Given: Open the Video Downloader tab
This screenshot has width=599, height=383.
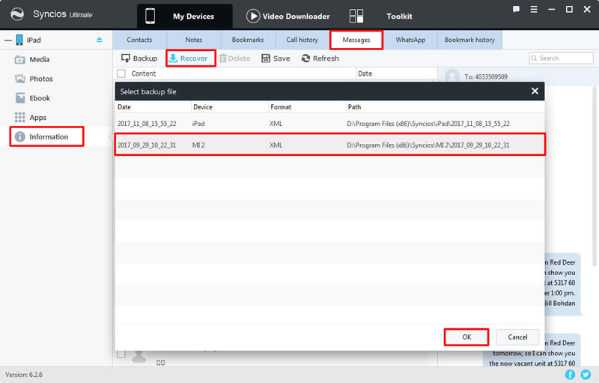Looking at the screenshot, I should click(288, 16).
